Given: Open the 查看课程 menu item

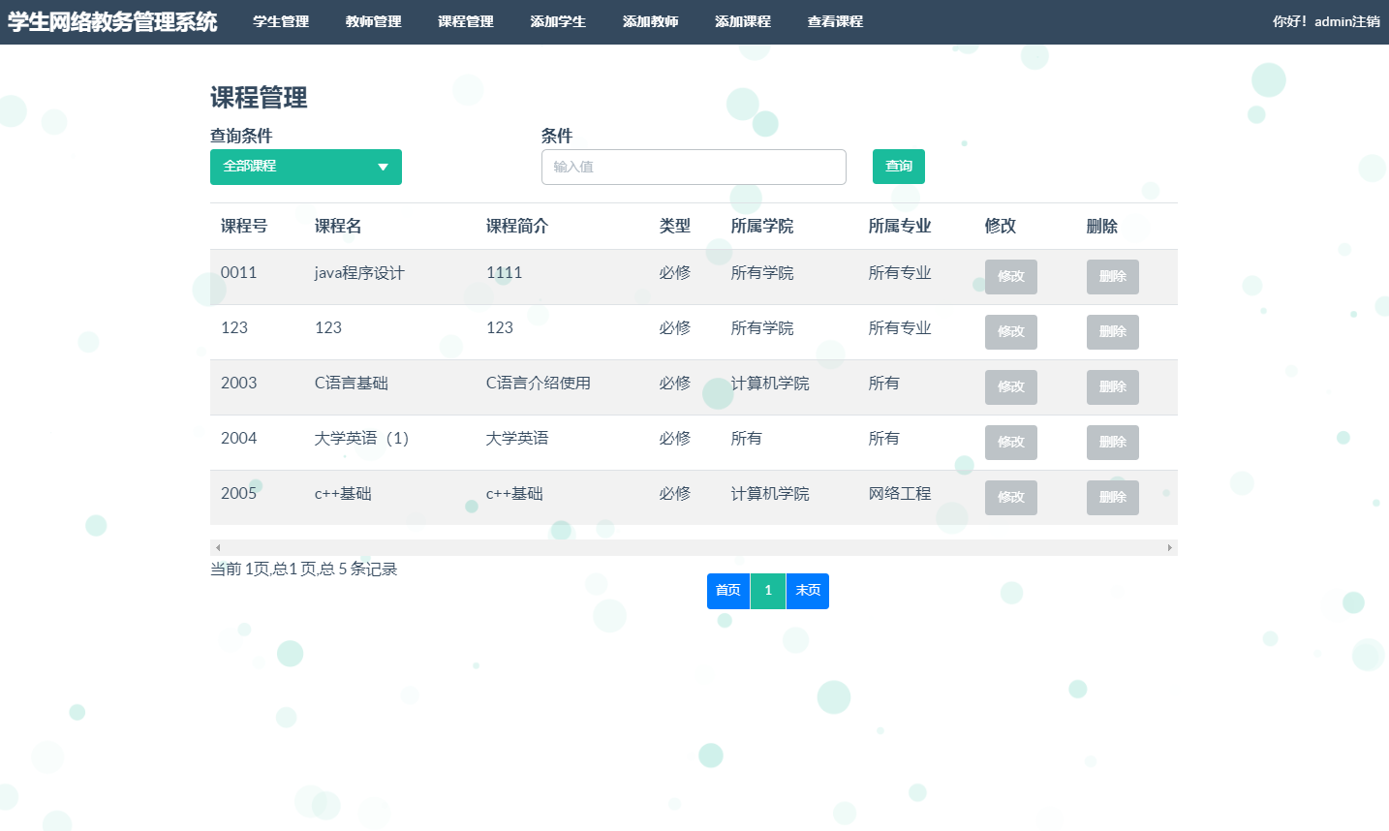Looking at the screenshot, I should tap(834, 20).
